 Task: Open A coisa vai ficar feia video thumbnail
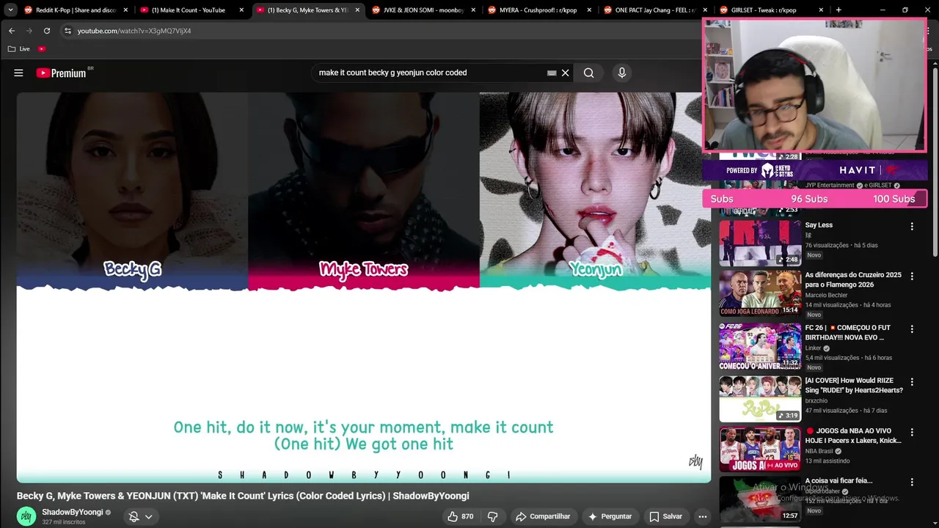pyautogui.click(x=760, y=499)
